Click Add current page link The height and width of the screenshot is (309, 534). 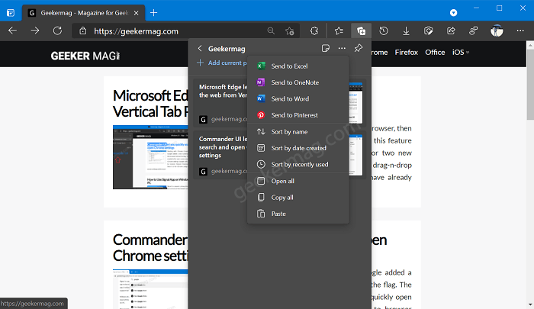pyautogui.click(x=222, y=63)
